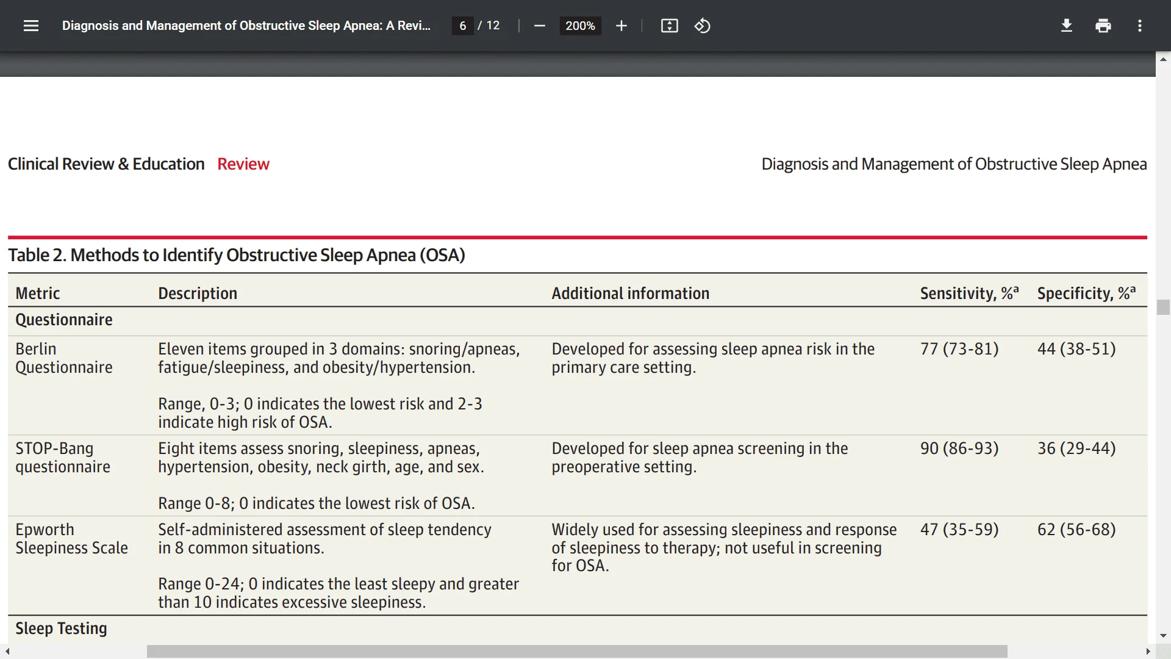
Task: Click Epworth sensitivity 47 (35-59)
Action: 959,530
